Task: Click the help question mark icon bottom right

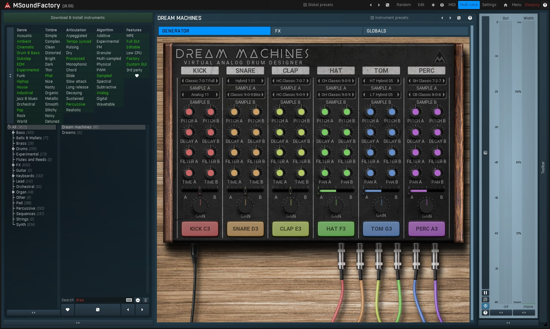Action: (485, 313)
